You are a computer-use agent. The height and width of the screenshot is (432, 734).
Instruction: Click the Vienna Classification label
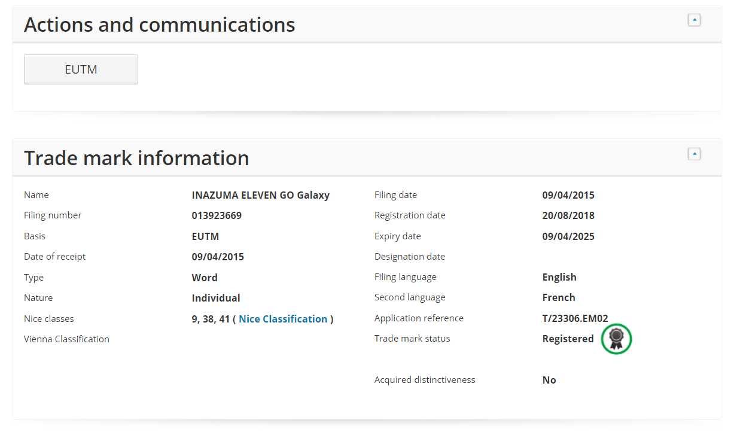click(66, 339)
